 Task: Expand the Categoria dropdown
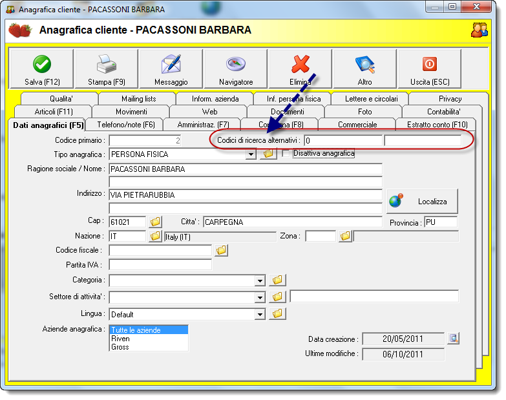coord(260,280)
